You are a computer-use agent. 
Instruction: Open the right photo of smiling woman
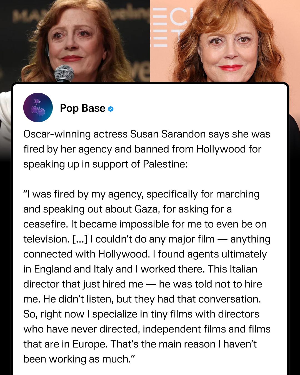tap(225, 42)
